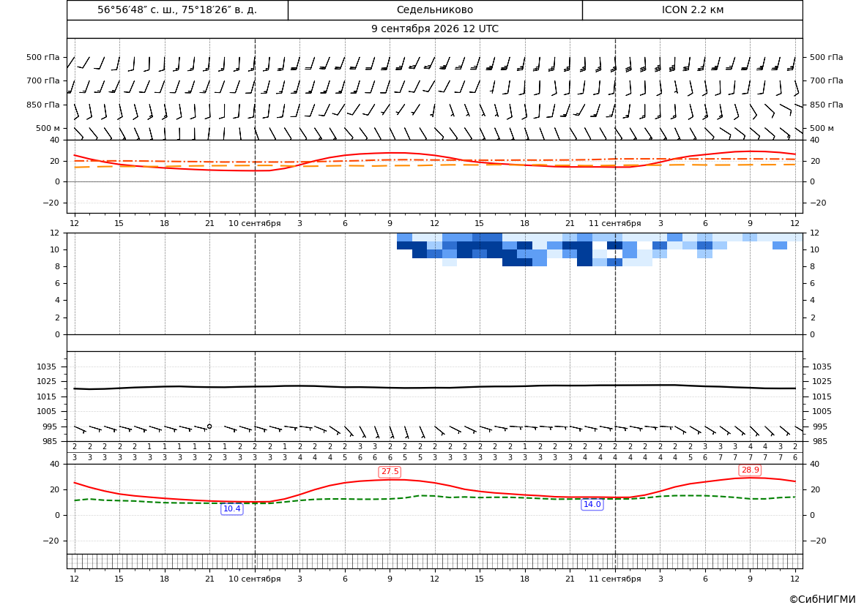The width and height of the screenshot is (856, 605).
Task: Click the ©СибНИГМИ copyright text
Action: pyautogui.click(x=822, y=599)
